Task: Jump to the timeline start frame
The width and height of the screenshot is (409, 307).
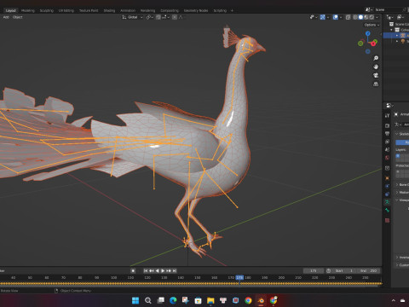Action: [x=146, y=271]
